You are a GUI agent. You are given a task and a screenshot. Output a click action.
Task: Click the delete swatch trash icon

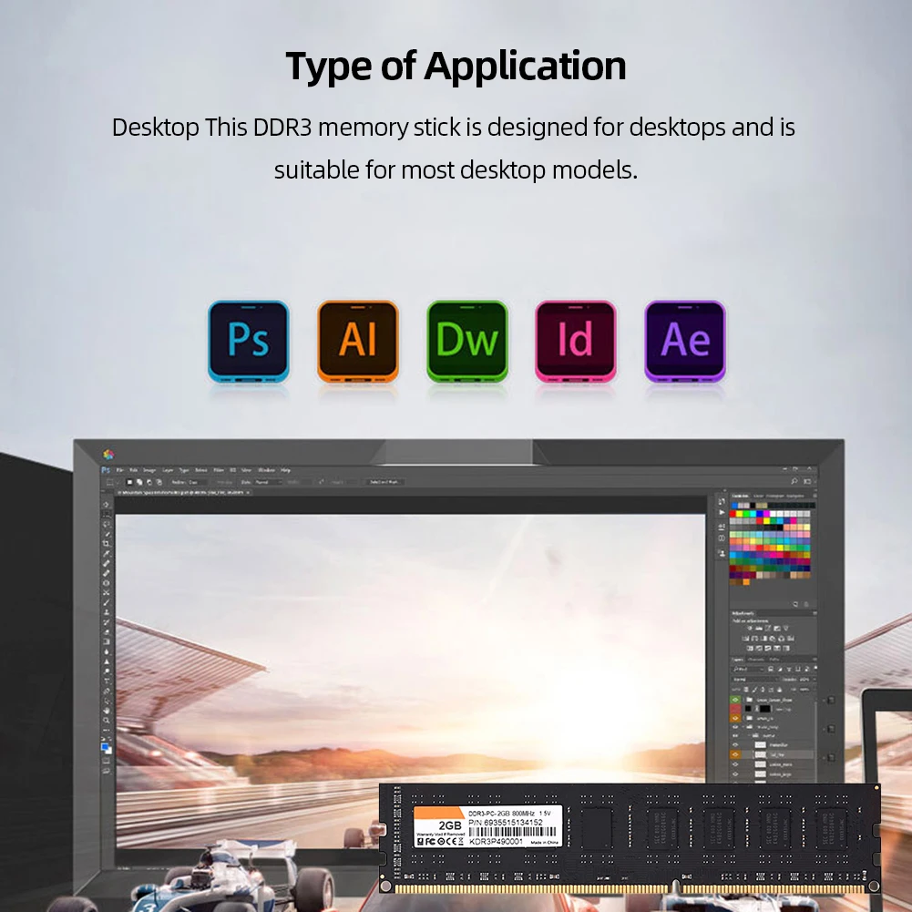[x=806, y=604]
